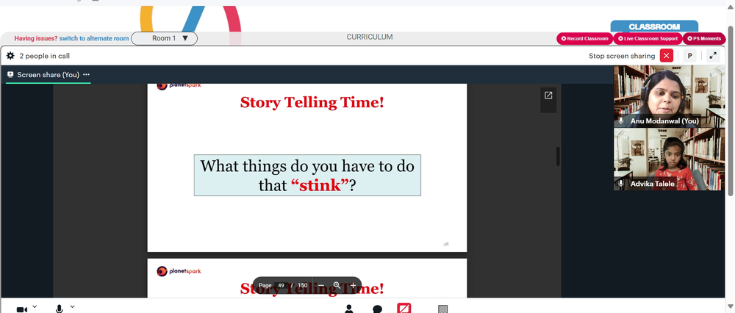Image resolution: width=735 pixels, height=313 pixels.
Task: Select the Screen share (You) tab
Action: 48,74
